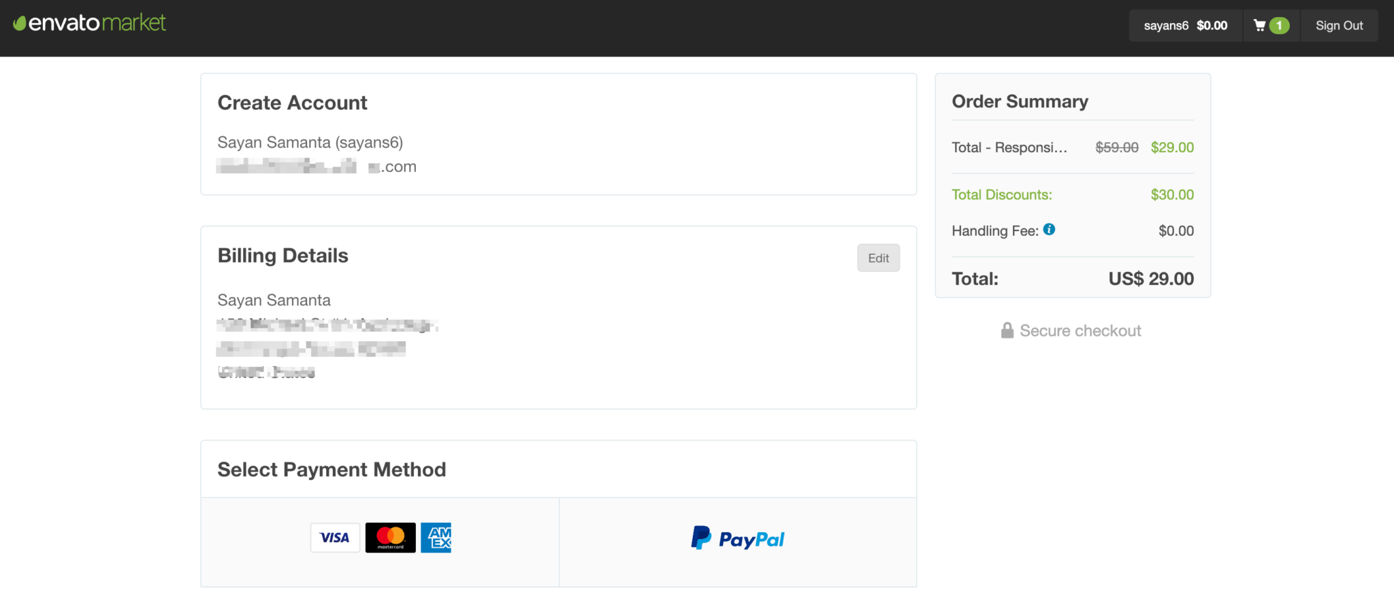Choose the PayPal logo payment option
1394x592 pixels.
coord(738,538)
